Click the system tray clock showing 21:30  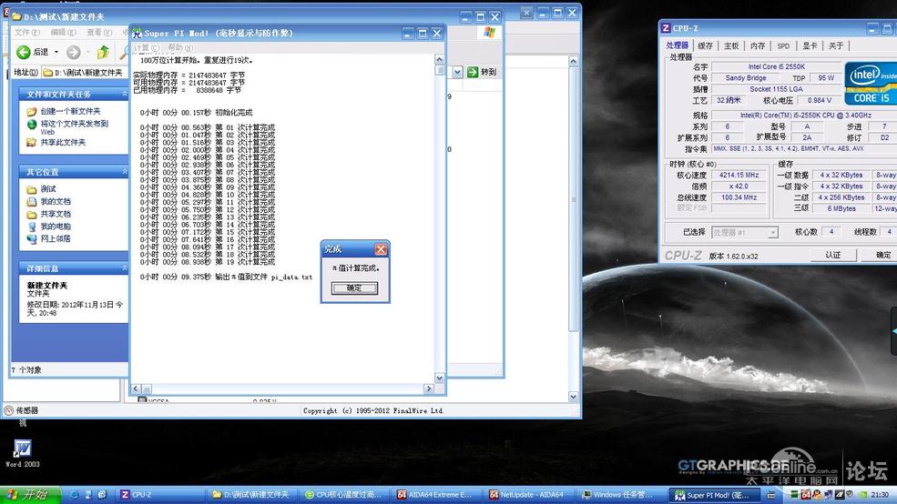pos(880,495)
